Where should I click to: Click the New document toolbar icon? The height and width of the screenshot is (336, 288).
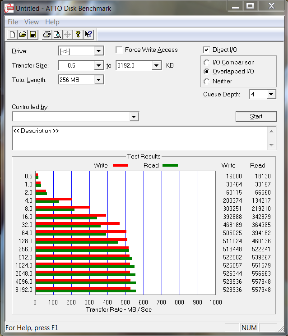tap(13, 35)
